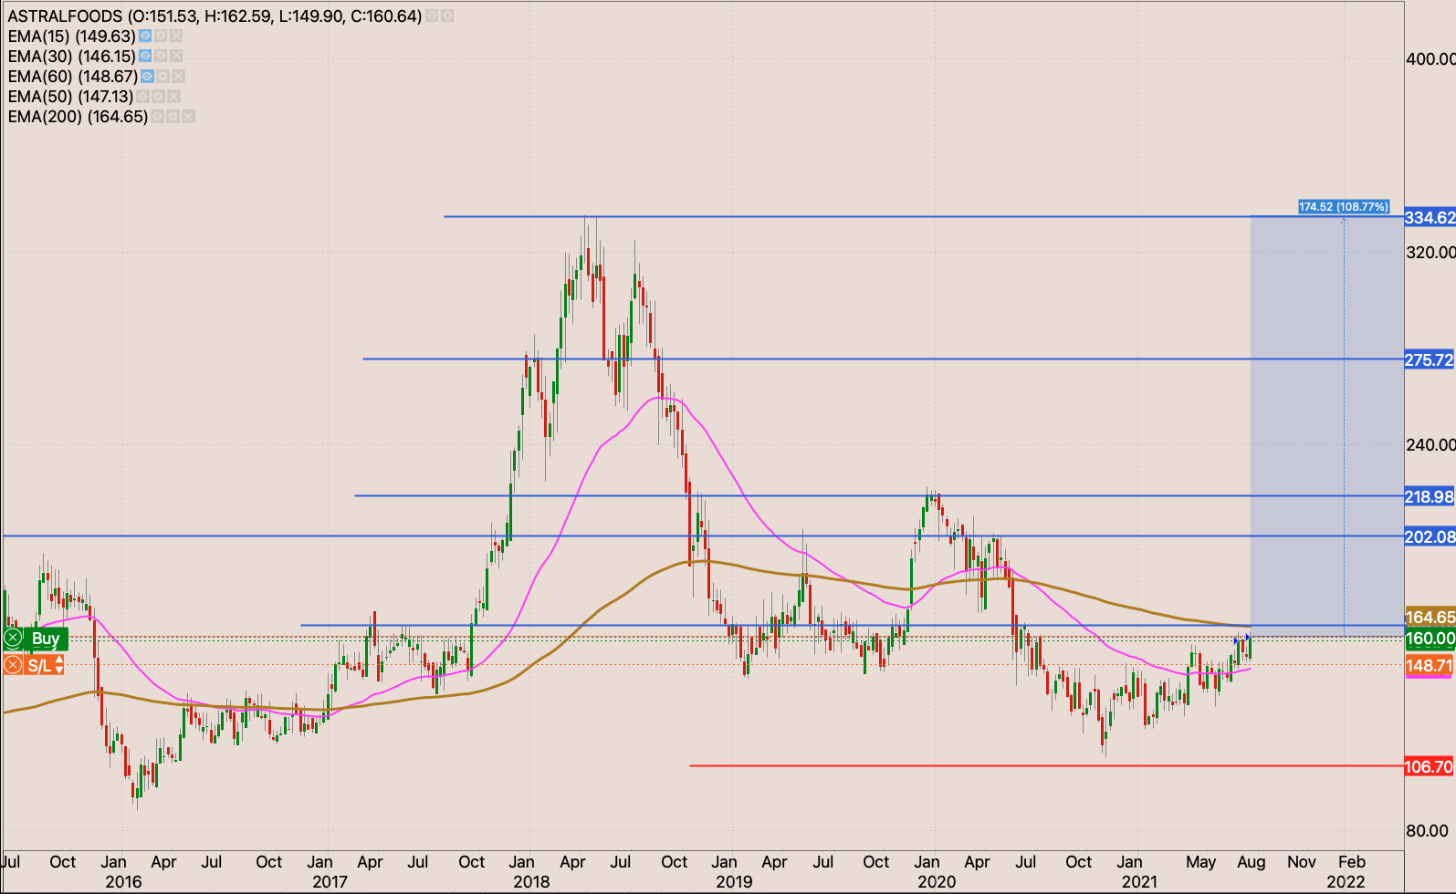Remove the EMA(30) indicator with X icon
This screenshot has height=894, width=1456.
tap(176, 57)
